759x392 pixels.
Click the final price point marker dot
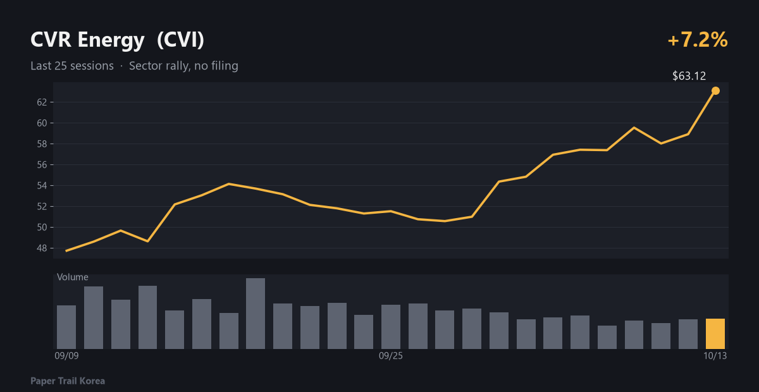tap(715, 90)
